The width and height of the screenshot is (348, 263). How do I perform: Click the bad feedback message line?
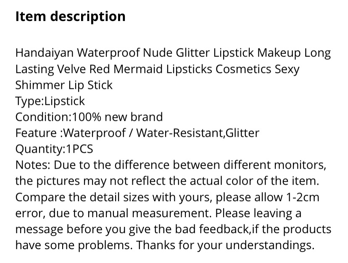pyautogui.click(x=173, y=229)
